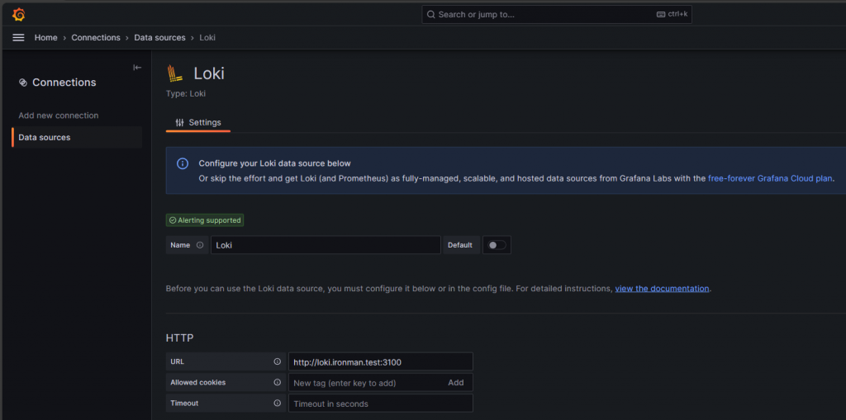Viewport: 846px width, 420px height.
Task: Click the Grafana logo icon
Action: click(19, 15)
